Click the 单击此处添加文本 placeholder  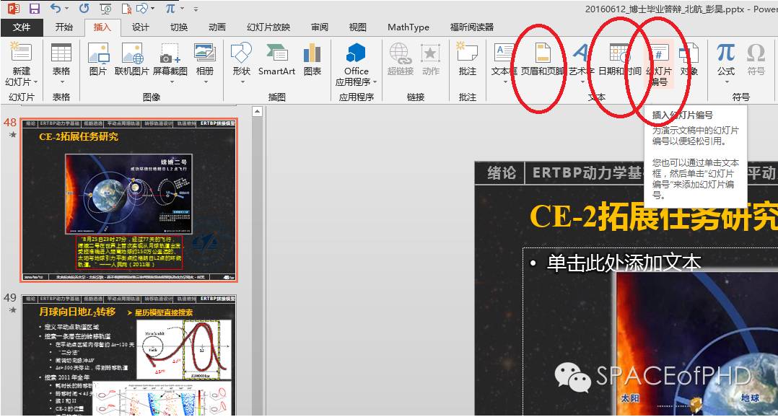(x=624, y=263)
